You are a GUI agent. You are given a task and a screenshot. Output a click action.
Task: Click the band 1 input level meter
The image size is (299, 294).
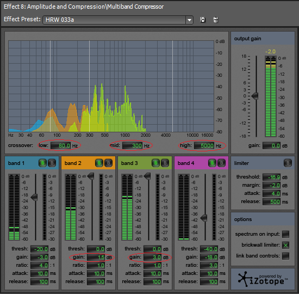14,207
